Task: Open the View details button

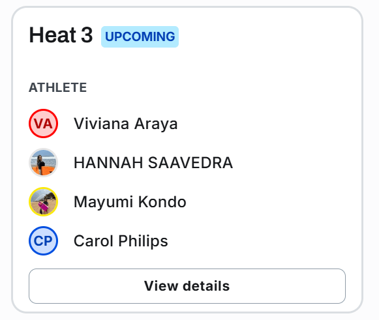Action: point(187,286)
